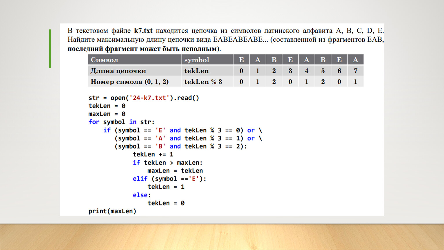
Task: Select the 'else:' keyword line
Action: point(142,195)
